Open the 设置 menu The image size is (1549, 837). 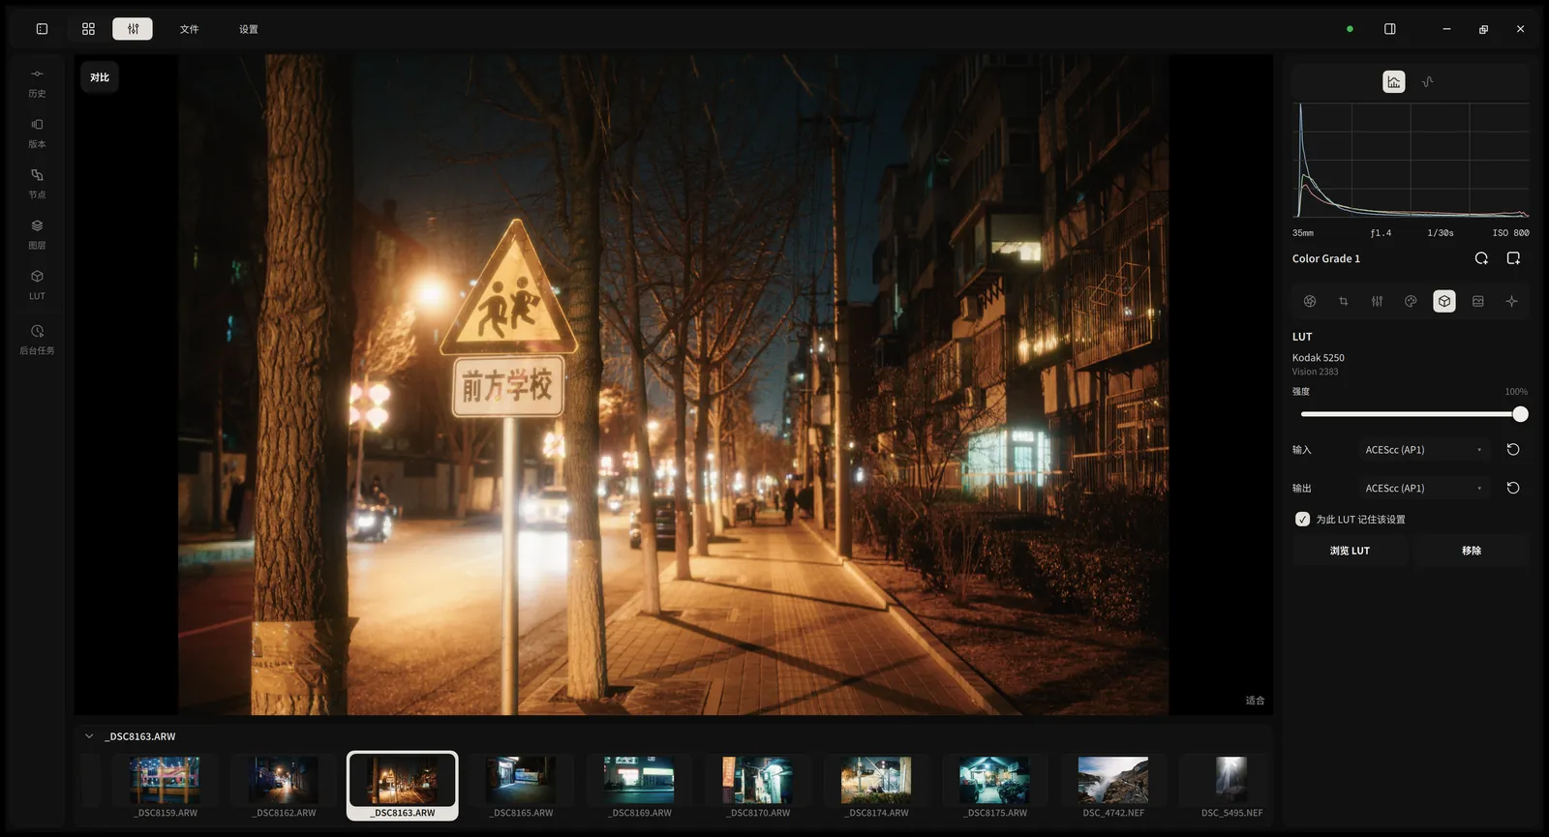(x=249, y=29)
